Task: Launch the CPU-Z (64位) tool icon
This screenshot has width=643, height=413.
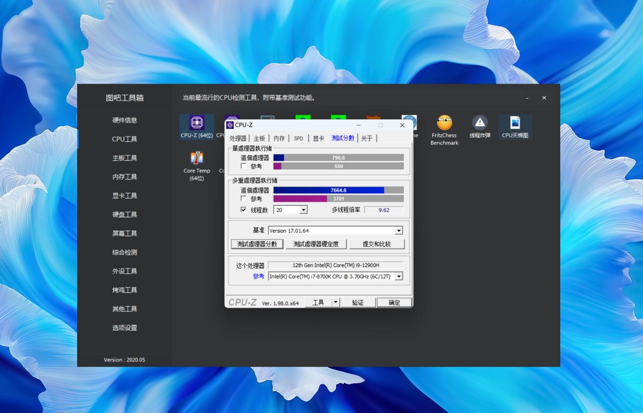Action: (x=196, y=124)
